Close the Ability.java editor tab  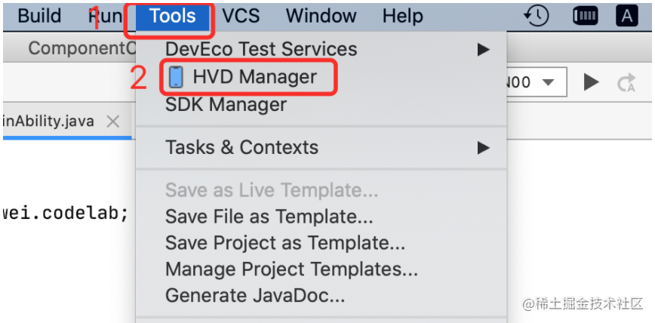click(x=113, y=122)
